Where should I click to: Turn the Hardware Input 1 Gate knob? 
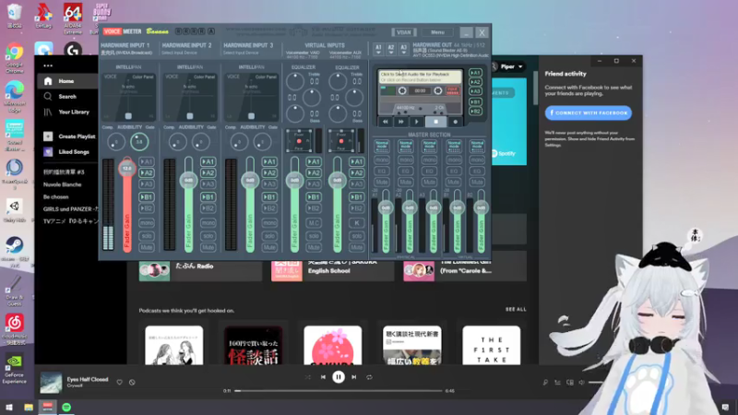tap(139, 142)
